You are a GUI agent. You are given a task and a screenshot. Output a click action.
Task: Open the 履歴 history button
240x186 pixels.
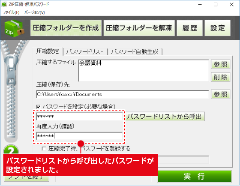189,28
